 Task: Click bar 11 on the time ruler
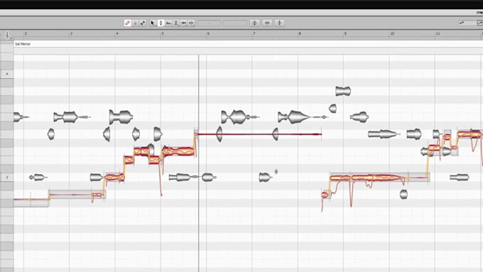(438, 33)
